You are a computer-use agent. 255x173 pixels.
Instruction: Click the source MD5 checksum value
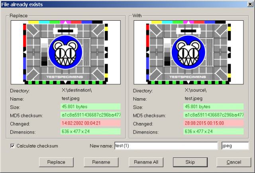214,115
